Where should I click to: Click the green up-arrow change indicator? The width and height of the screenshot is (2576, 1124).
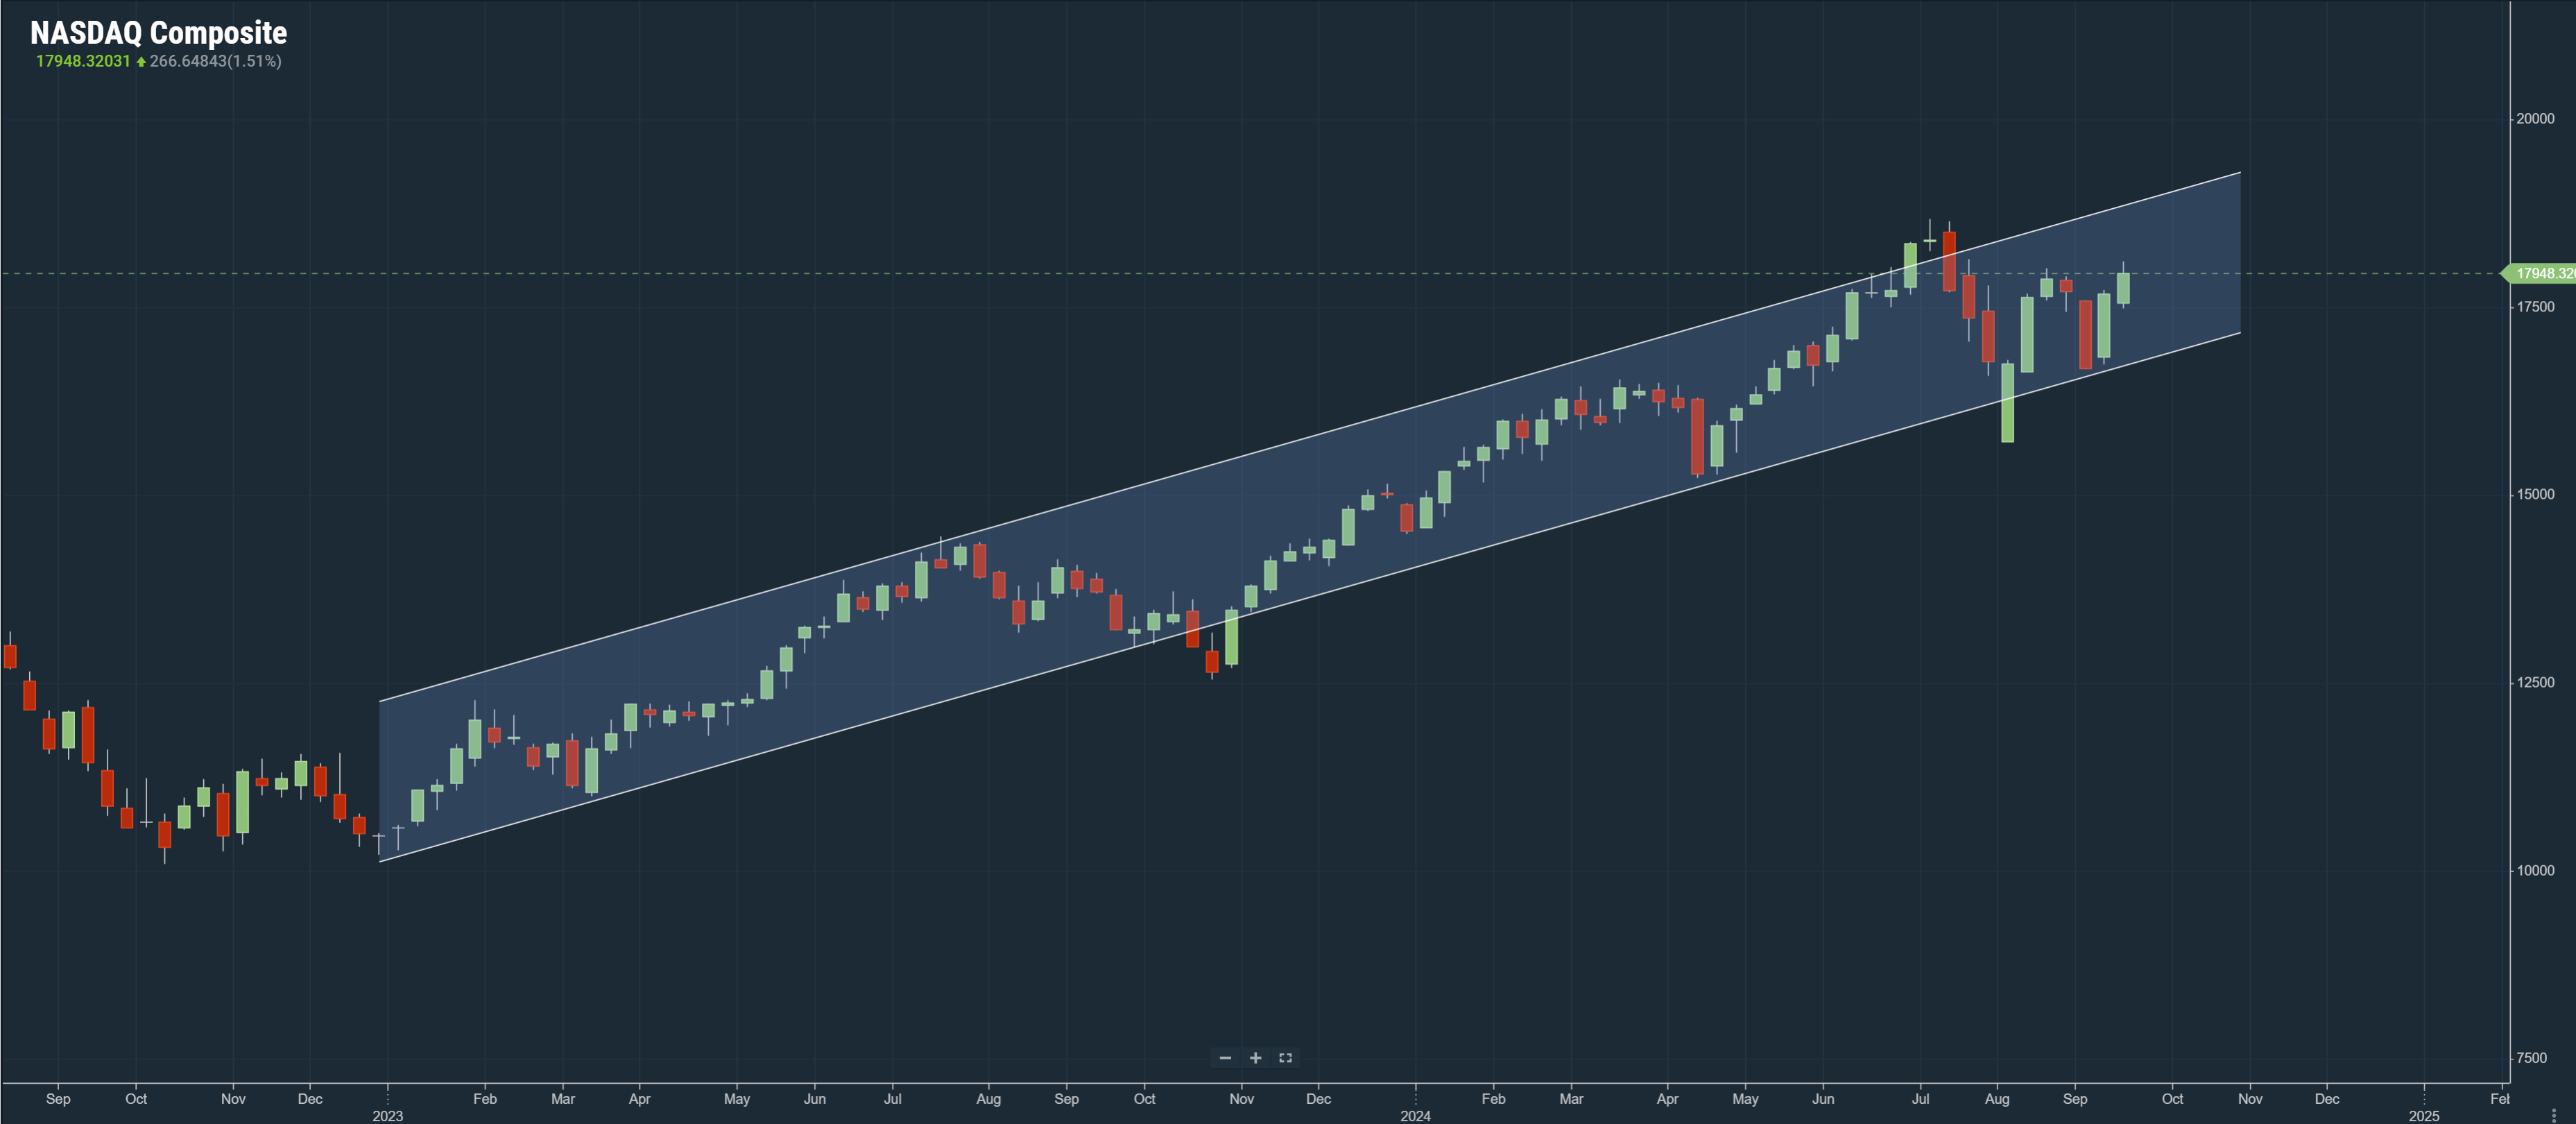point(141,62)
